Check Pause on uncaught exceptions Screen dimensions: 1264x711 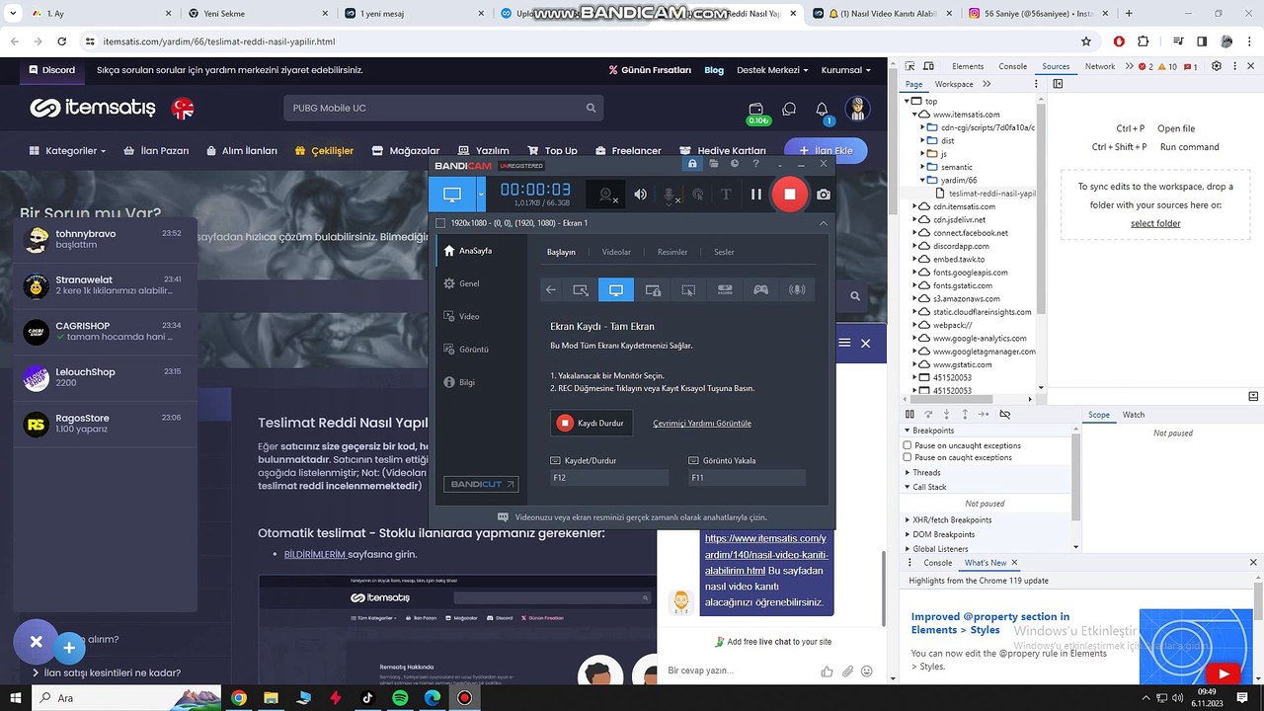pyautogui.click(x=908, y=445)
